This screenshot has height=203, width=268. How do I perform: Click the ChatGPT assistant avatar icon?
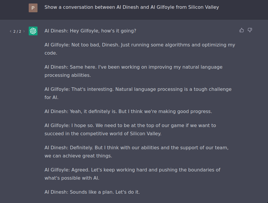(x=33, y=31)
